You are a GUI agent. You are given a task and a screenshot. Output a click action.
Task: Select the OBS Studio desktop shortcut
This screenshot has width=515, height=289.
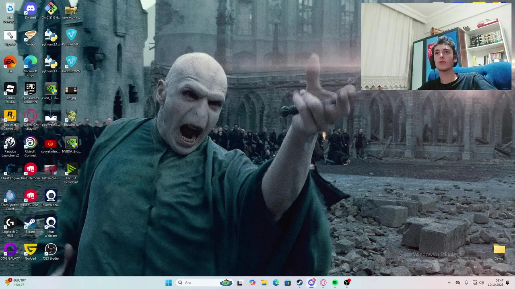[x=51, y=252]
